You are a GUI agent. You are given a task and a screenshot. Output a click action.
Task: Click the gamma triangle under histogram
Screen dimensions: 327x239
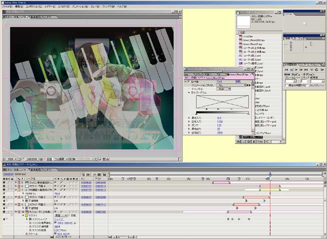click(x=218, y=109)
